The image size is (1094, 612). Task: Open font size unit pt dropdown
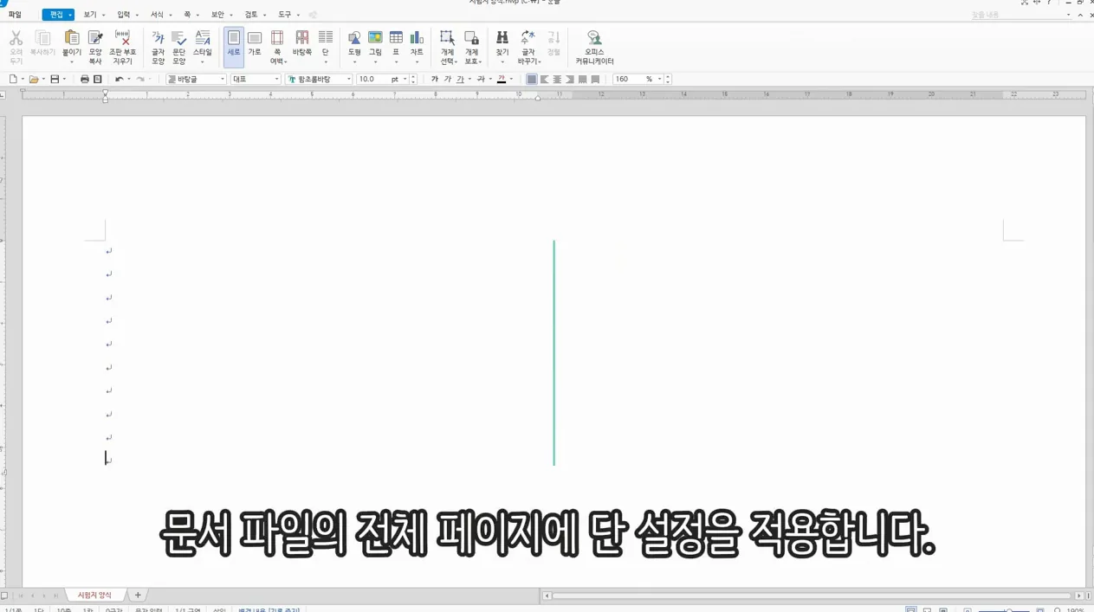tap(405, 79)
